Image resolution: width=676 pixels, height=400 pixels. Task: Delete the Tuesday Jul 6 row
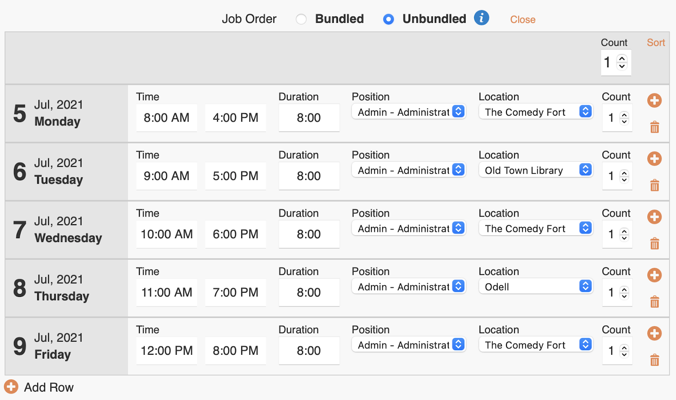pyautogui.click(x=654, y=185)
